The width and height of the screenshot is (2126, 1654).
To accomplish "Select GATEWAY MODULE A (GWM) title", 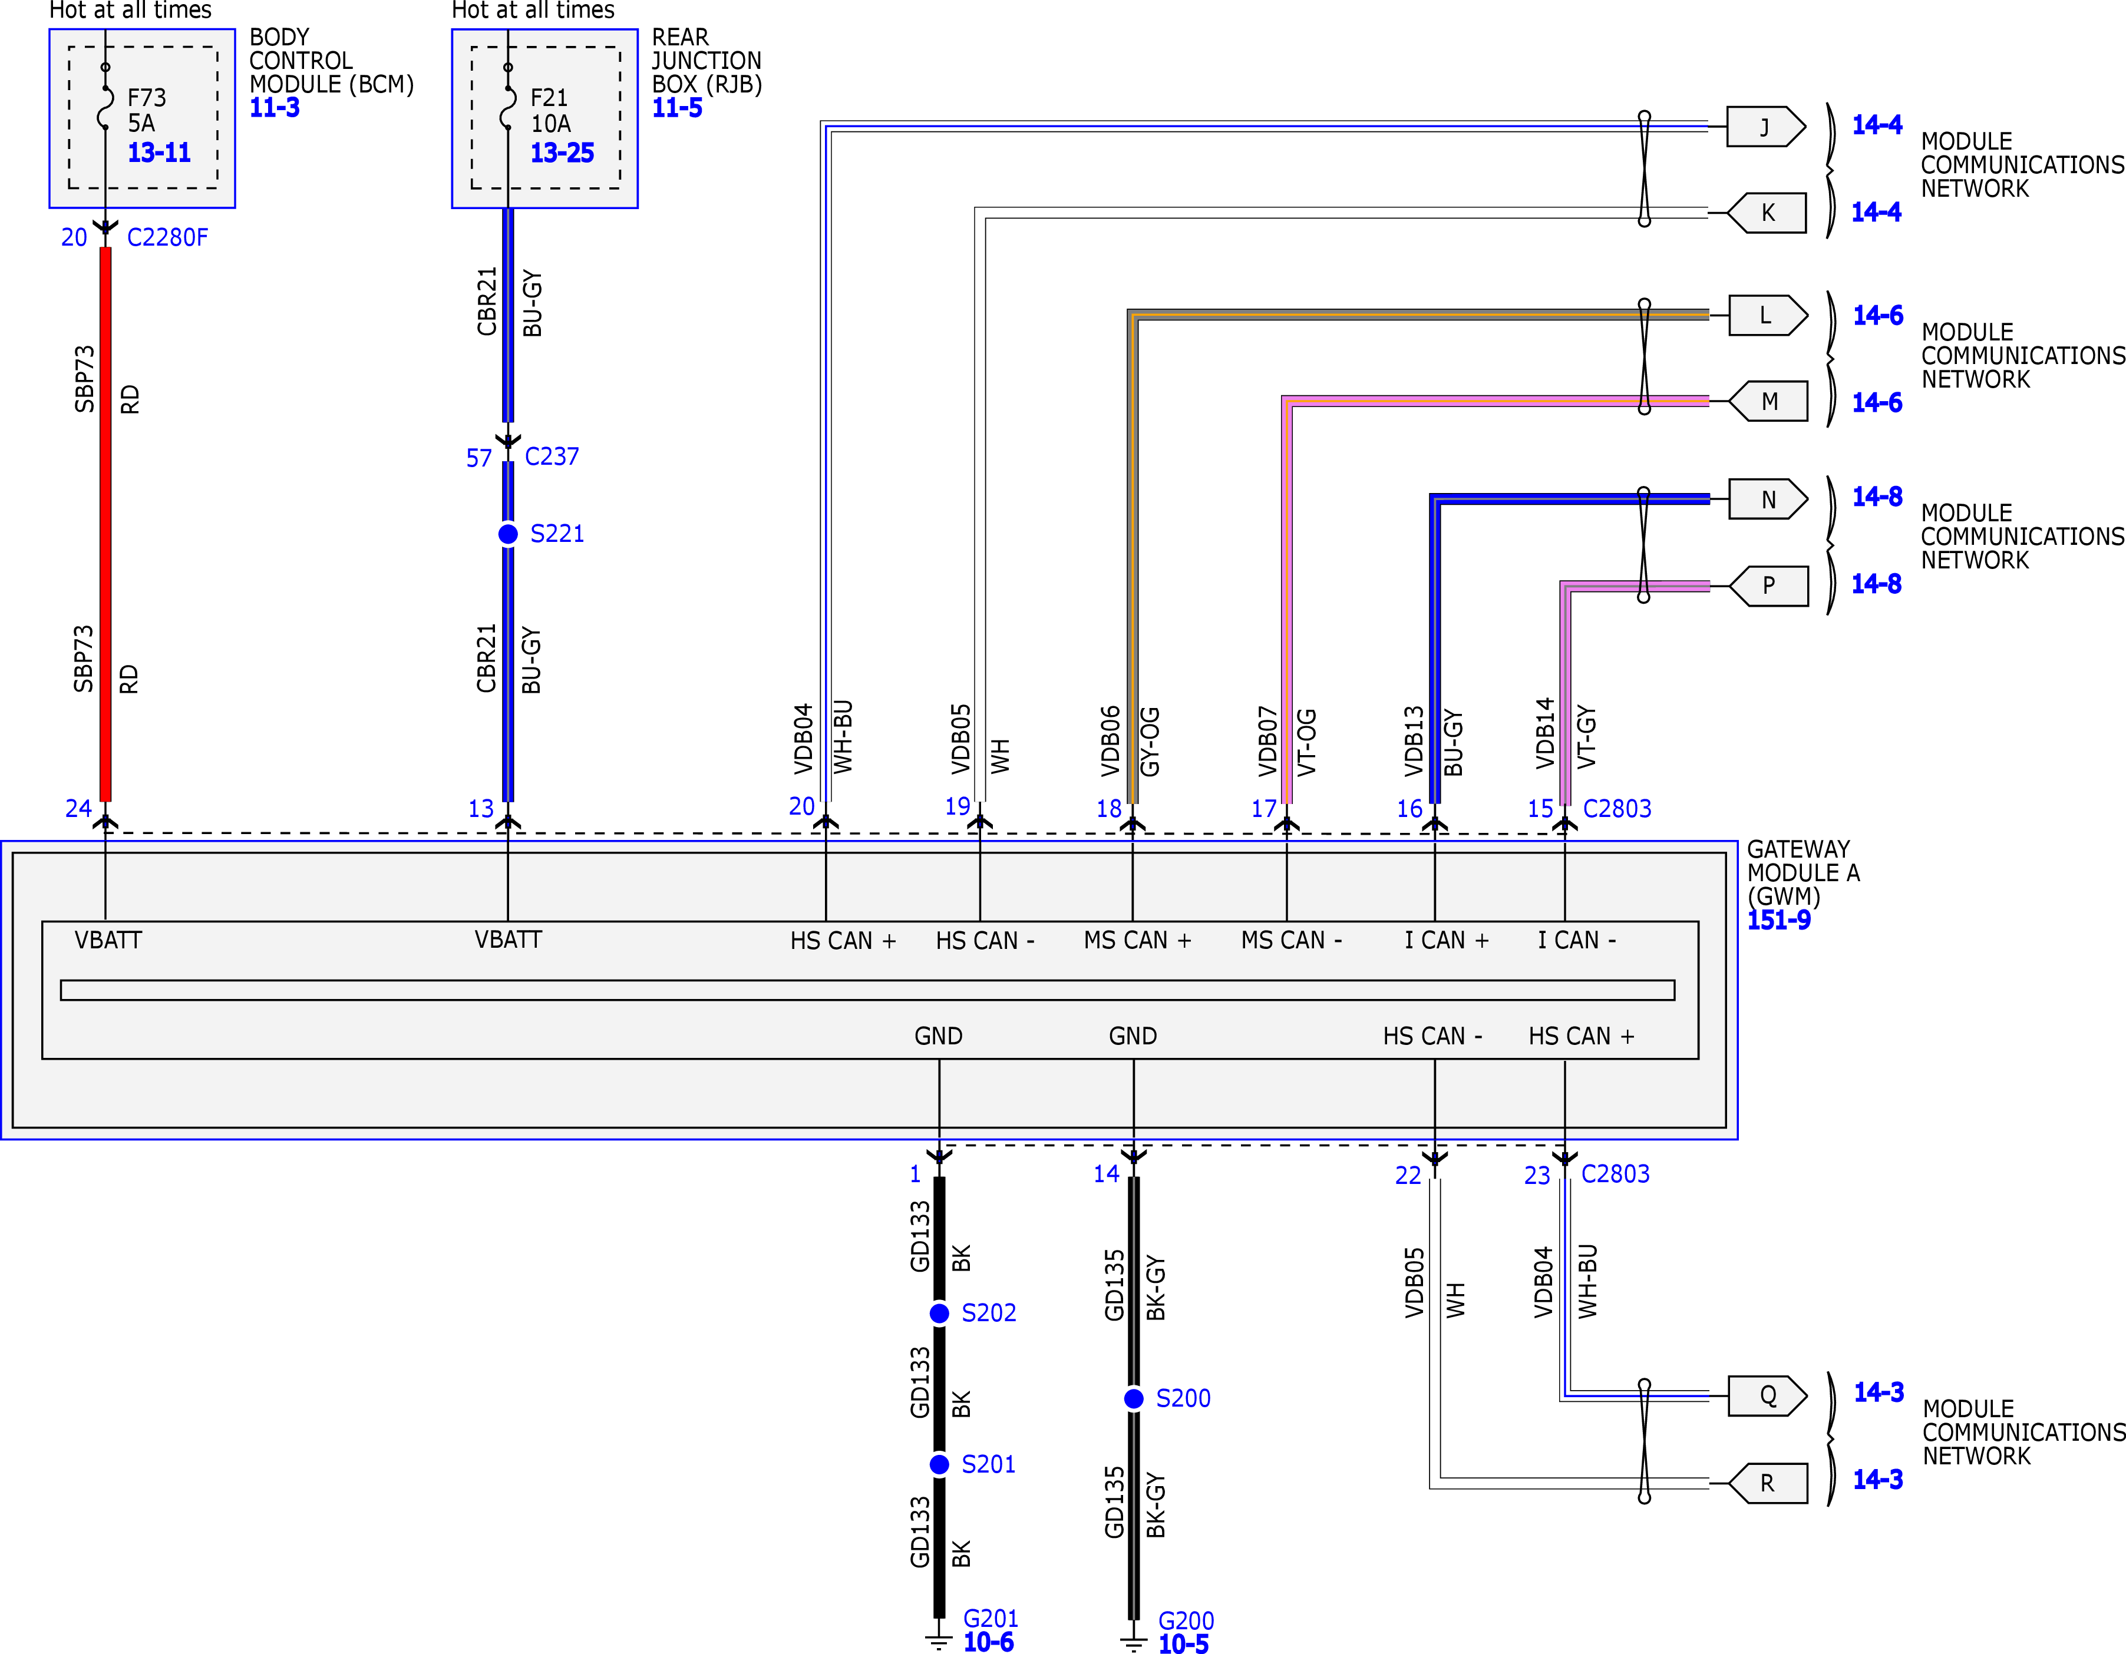I will tap(1803, 873).
